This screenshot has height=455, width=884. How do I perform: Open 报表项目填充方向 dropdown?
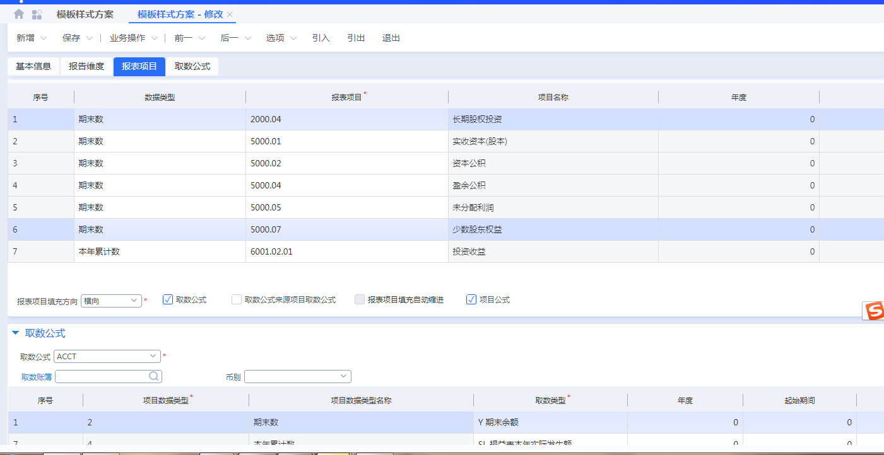(x=134, y=301)
